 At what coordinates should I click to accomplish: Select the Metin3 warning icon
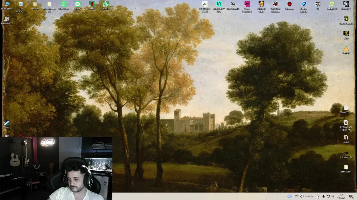tap(346, 50)
